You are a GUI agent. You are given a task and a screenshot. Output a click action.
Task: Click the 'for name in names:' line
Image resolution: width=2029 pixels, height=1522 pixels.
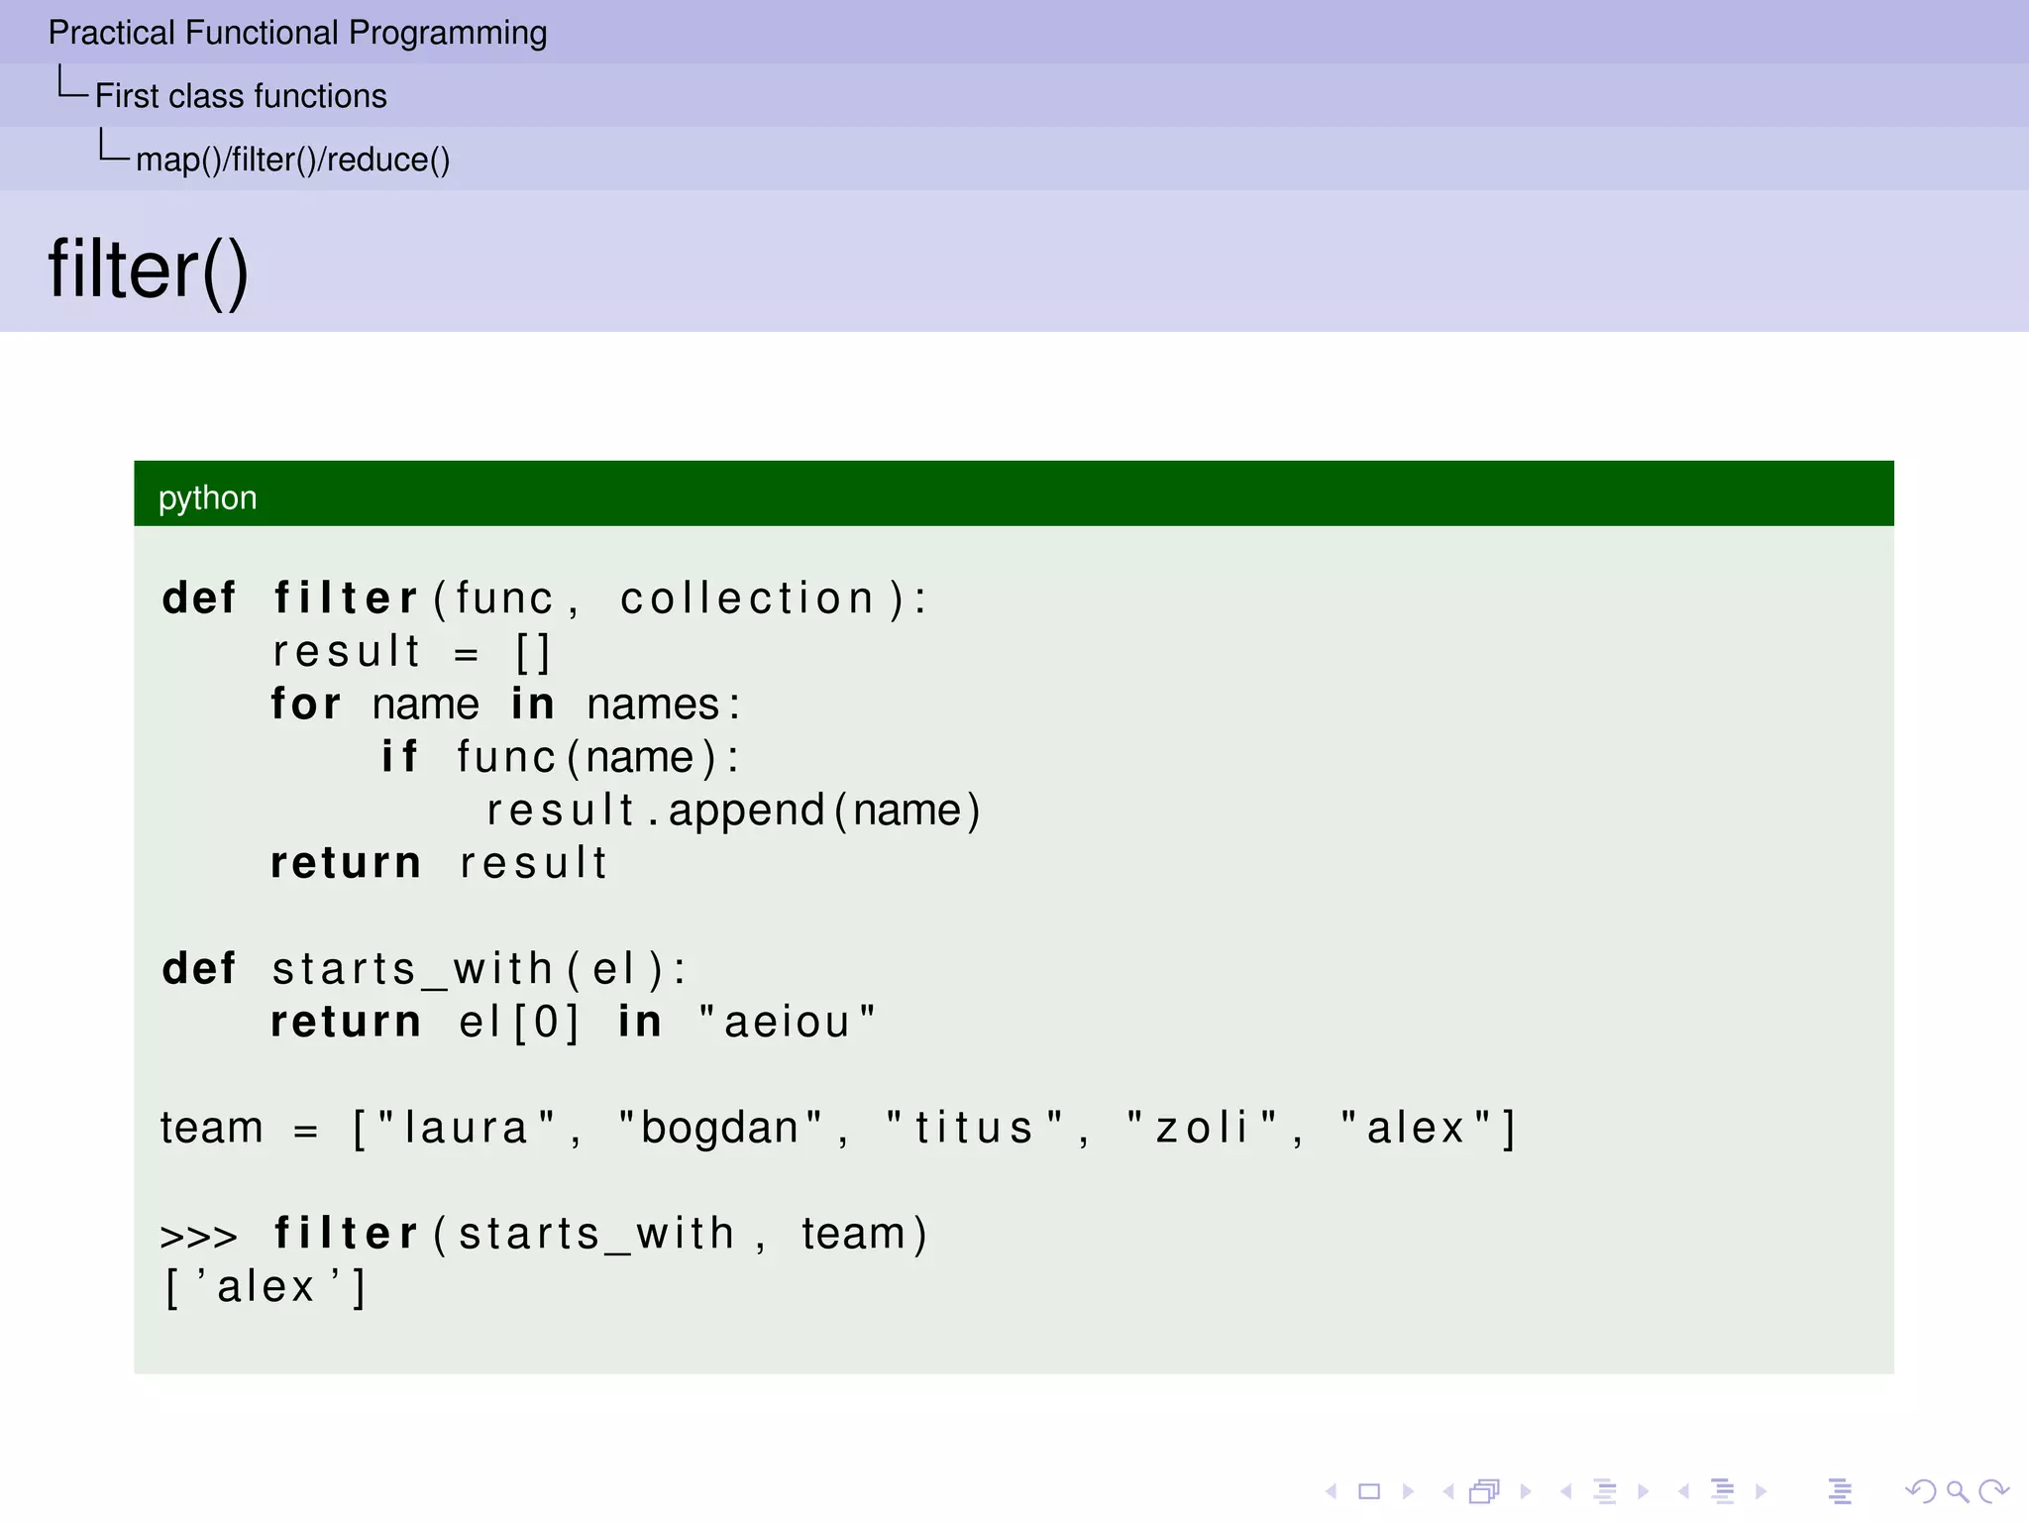point(505,705)
